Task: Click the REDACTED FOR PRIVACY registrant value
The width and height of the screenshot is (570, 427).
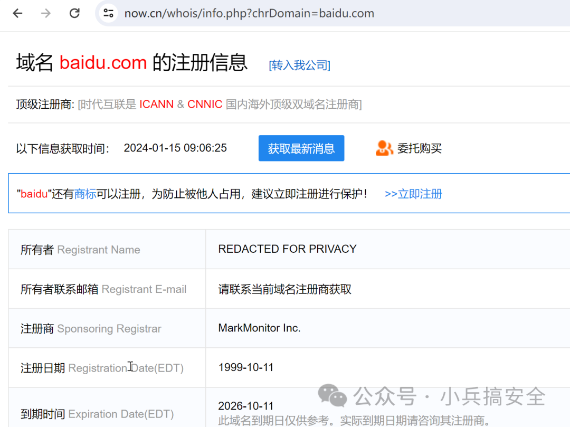Action: (288, 249)
